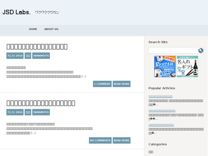Image resolution: width=208 pixels, height=156 pixels.
Task: Open the JSD Labs. site logo
Action: pyautogui.click(x=16, y=12)
